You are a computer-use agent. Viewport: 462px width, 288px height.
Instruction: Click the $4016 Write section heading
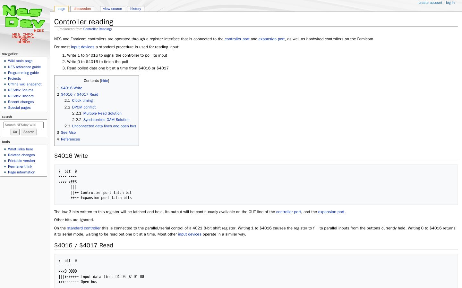71,156
